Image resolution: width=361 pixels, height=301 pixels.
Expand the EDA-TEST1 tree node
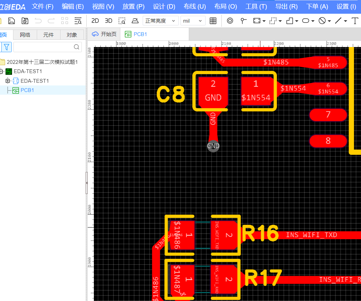[x=8, y=81]
